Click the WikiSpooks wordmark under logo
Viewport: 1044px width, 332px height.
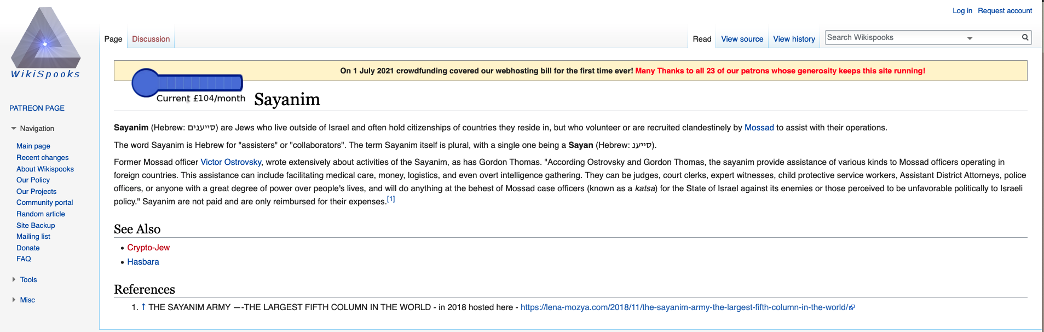(45, 74)
